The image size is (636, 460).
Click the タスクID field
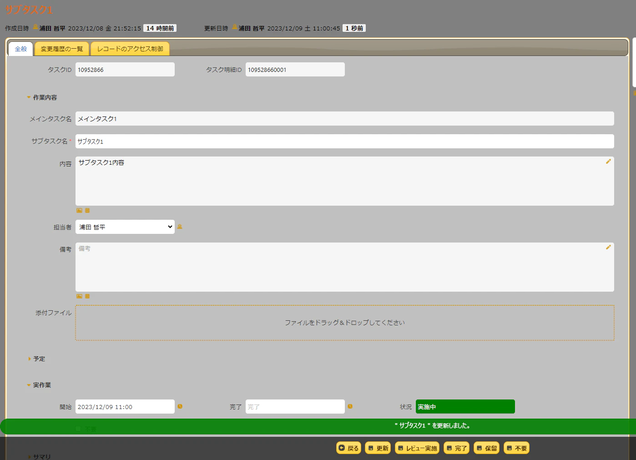point(125,70)
